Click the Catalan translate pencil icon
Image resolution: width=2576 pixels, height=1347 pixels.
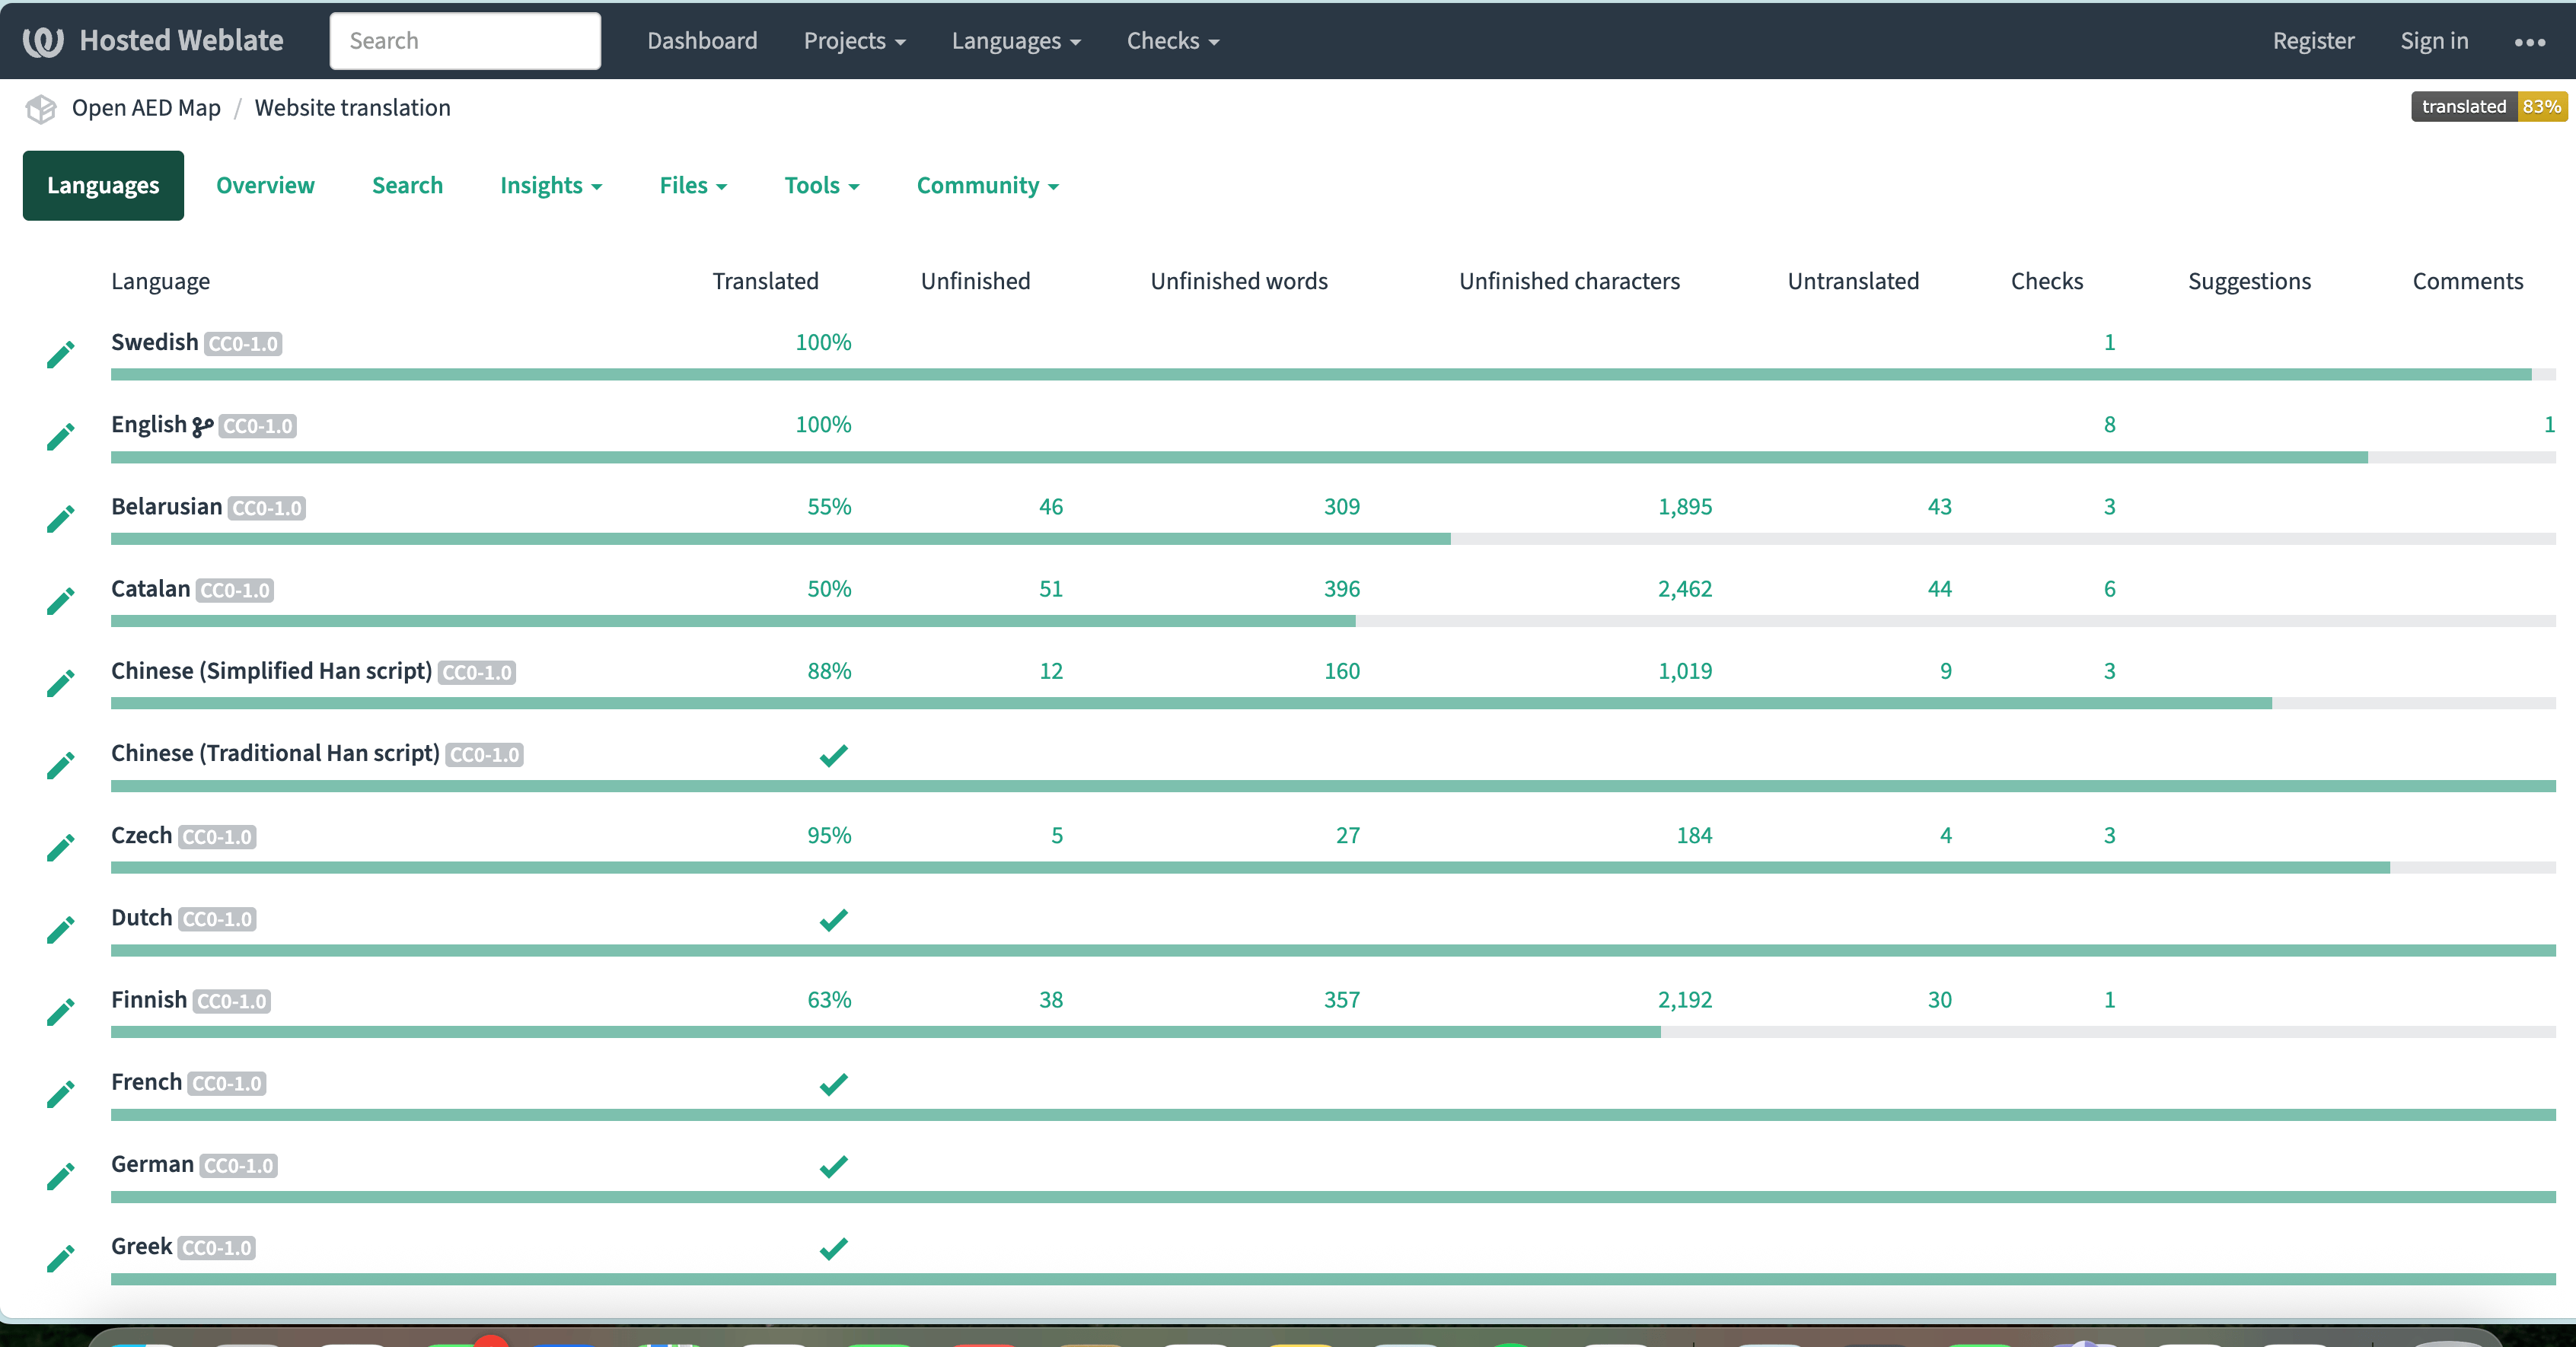(61, 601)
